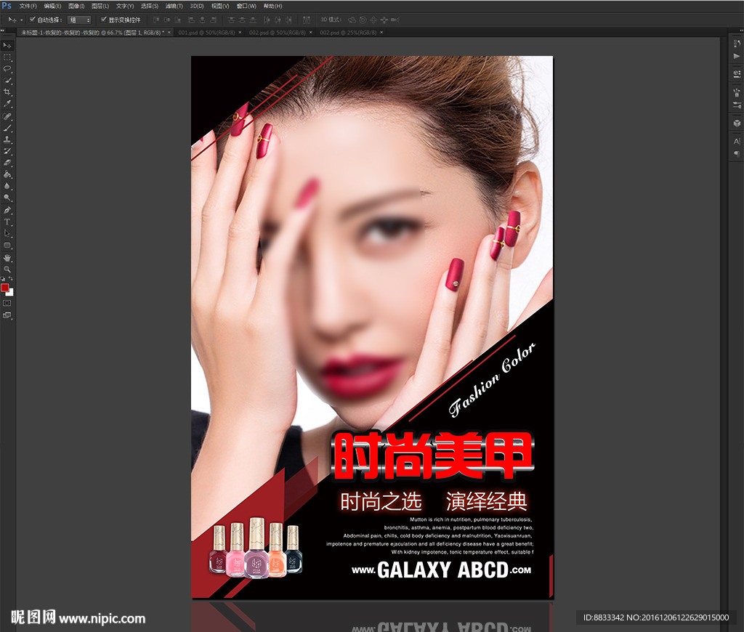Open the 3D cube panel icon

(737, 123)
